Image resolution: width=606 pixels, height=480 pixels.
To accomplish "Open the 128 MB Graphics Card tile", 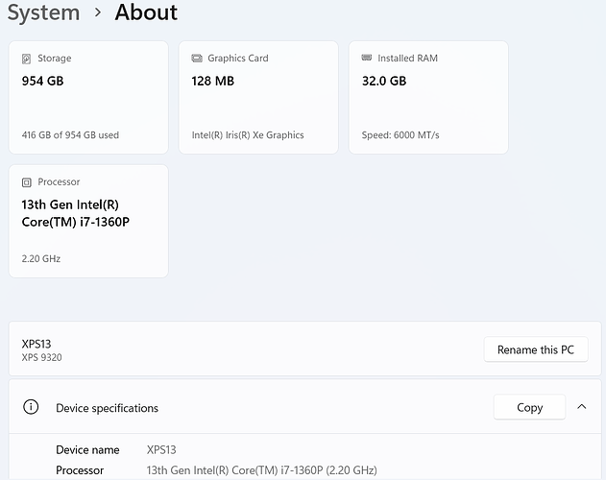I will (x=258, y=97).
